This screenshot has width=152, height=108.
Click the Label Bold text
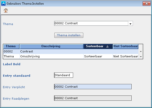tap(11, 64)
